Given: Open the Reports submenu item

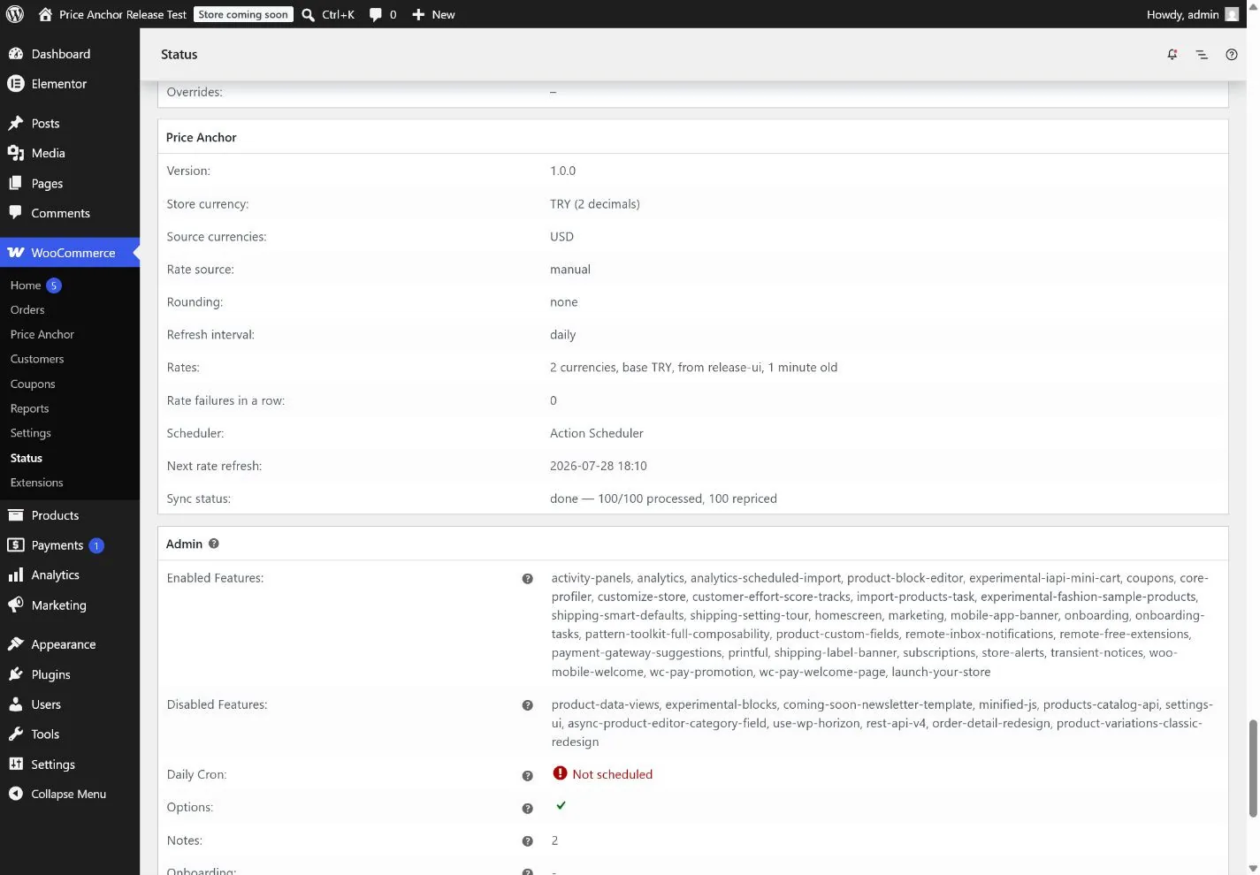Looking at the screenshot, I should click(x=29, y=408).
